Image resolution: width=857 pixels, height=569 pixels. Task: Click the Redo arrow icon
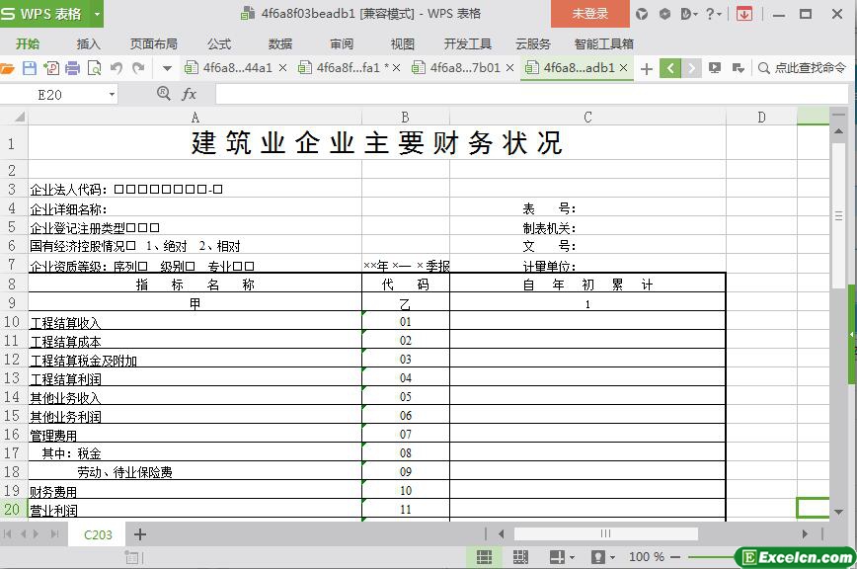pyautogui.click(x=138, y=68)
